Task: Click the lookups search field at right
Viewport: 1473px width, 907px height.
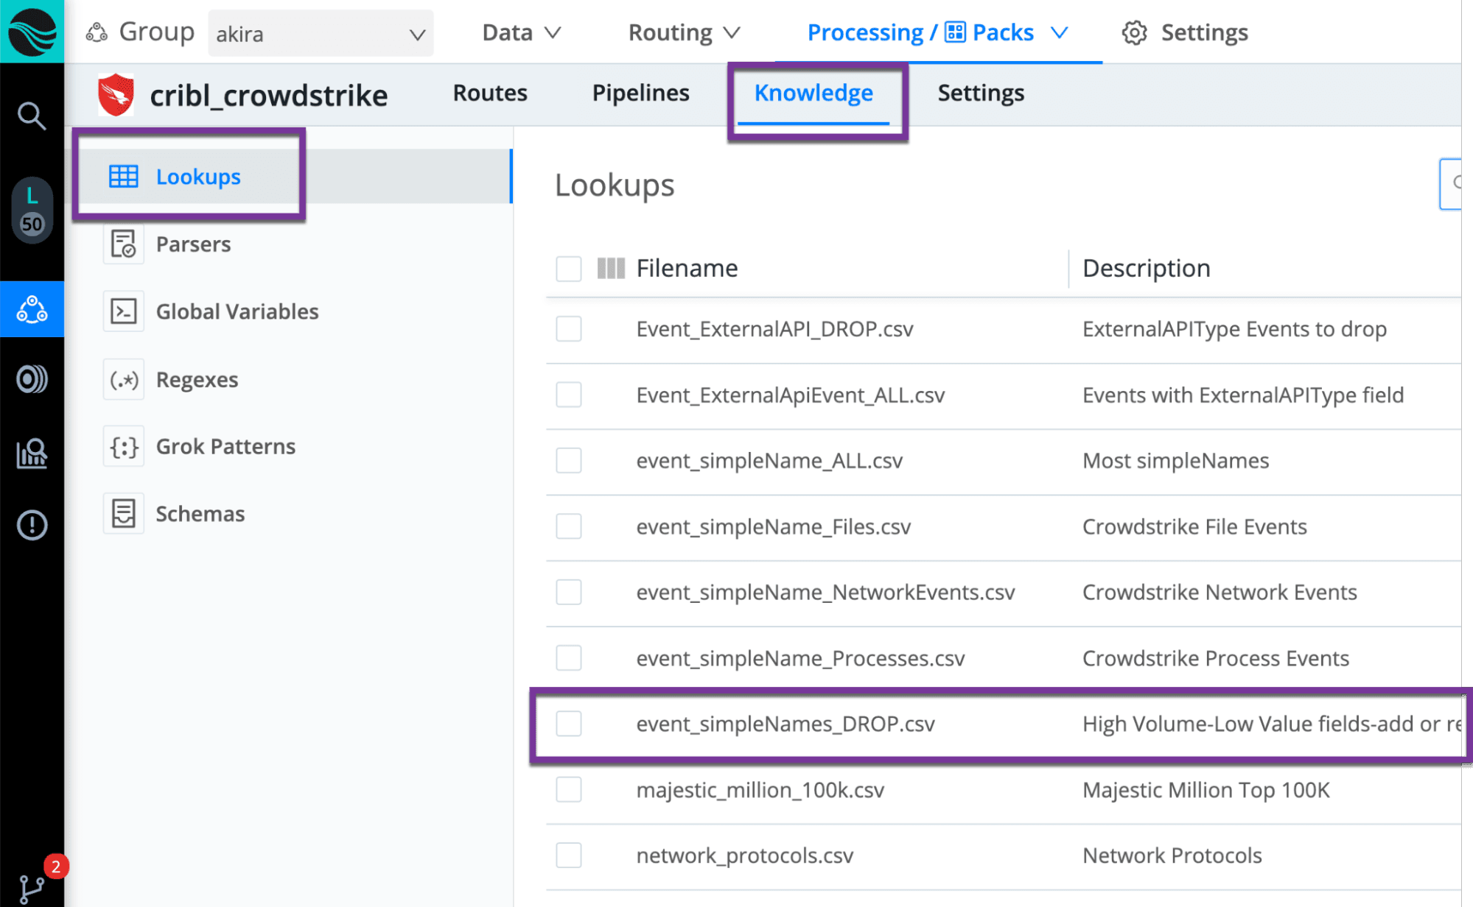Action: point(1451,183)
